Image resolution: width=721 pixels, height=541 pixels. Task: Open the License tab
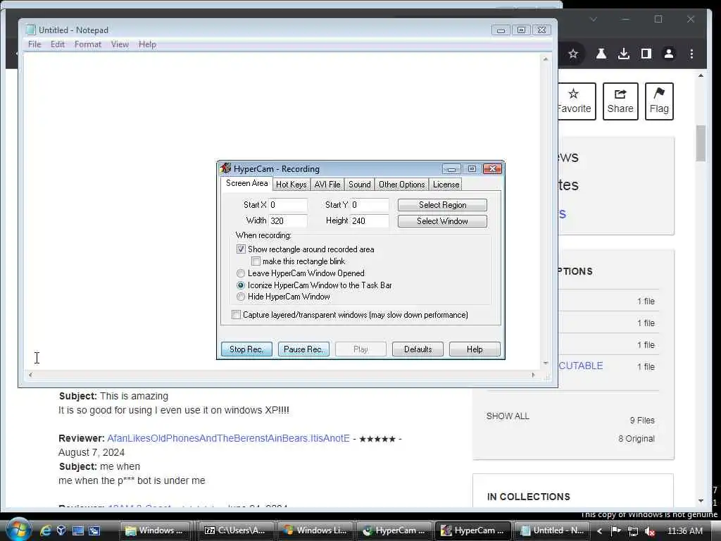(x=446, y=185)
